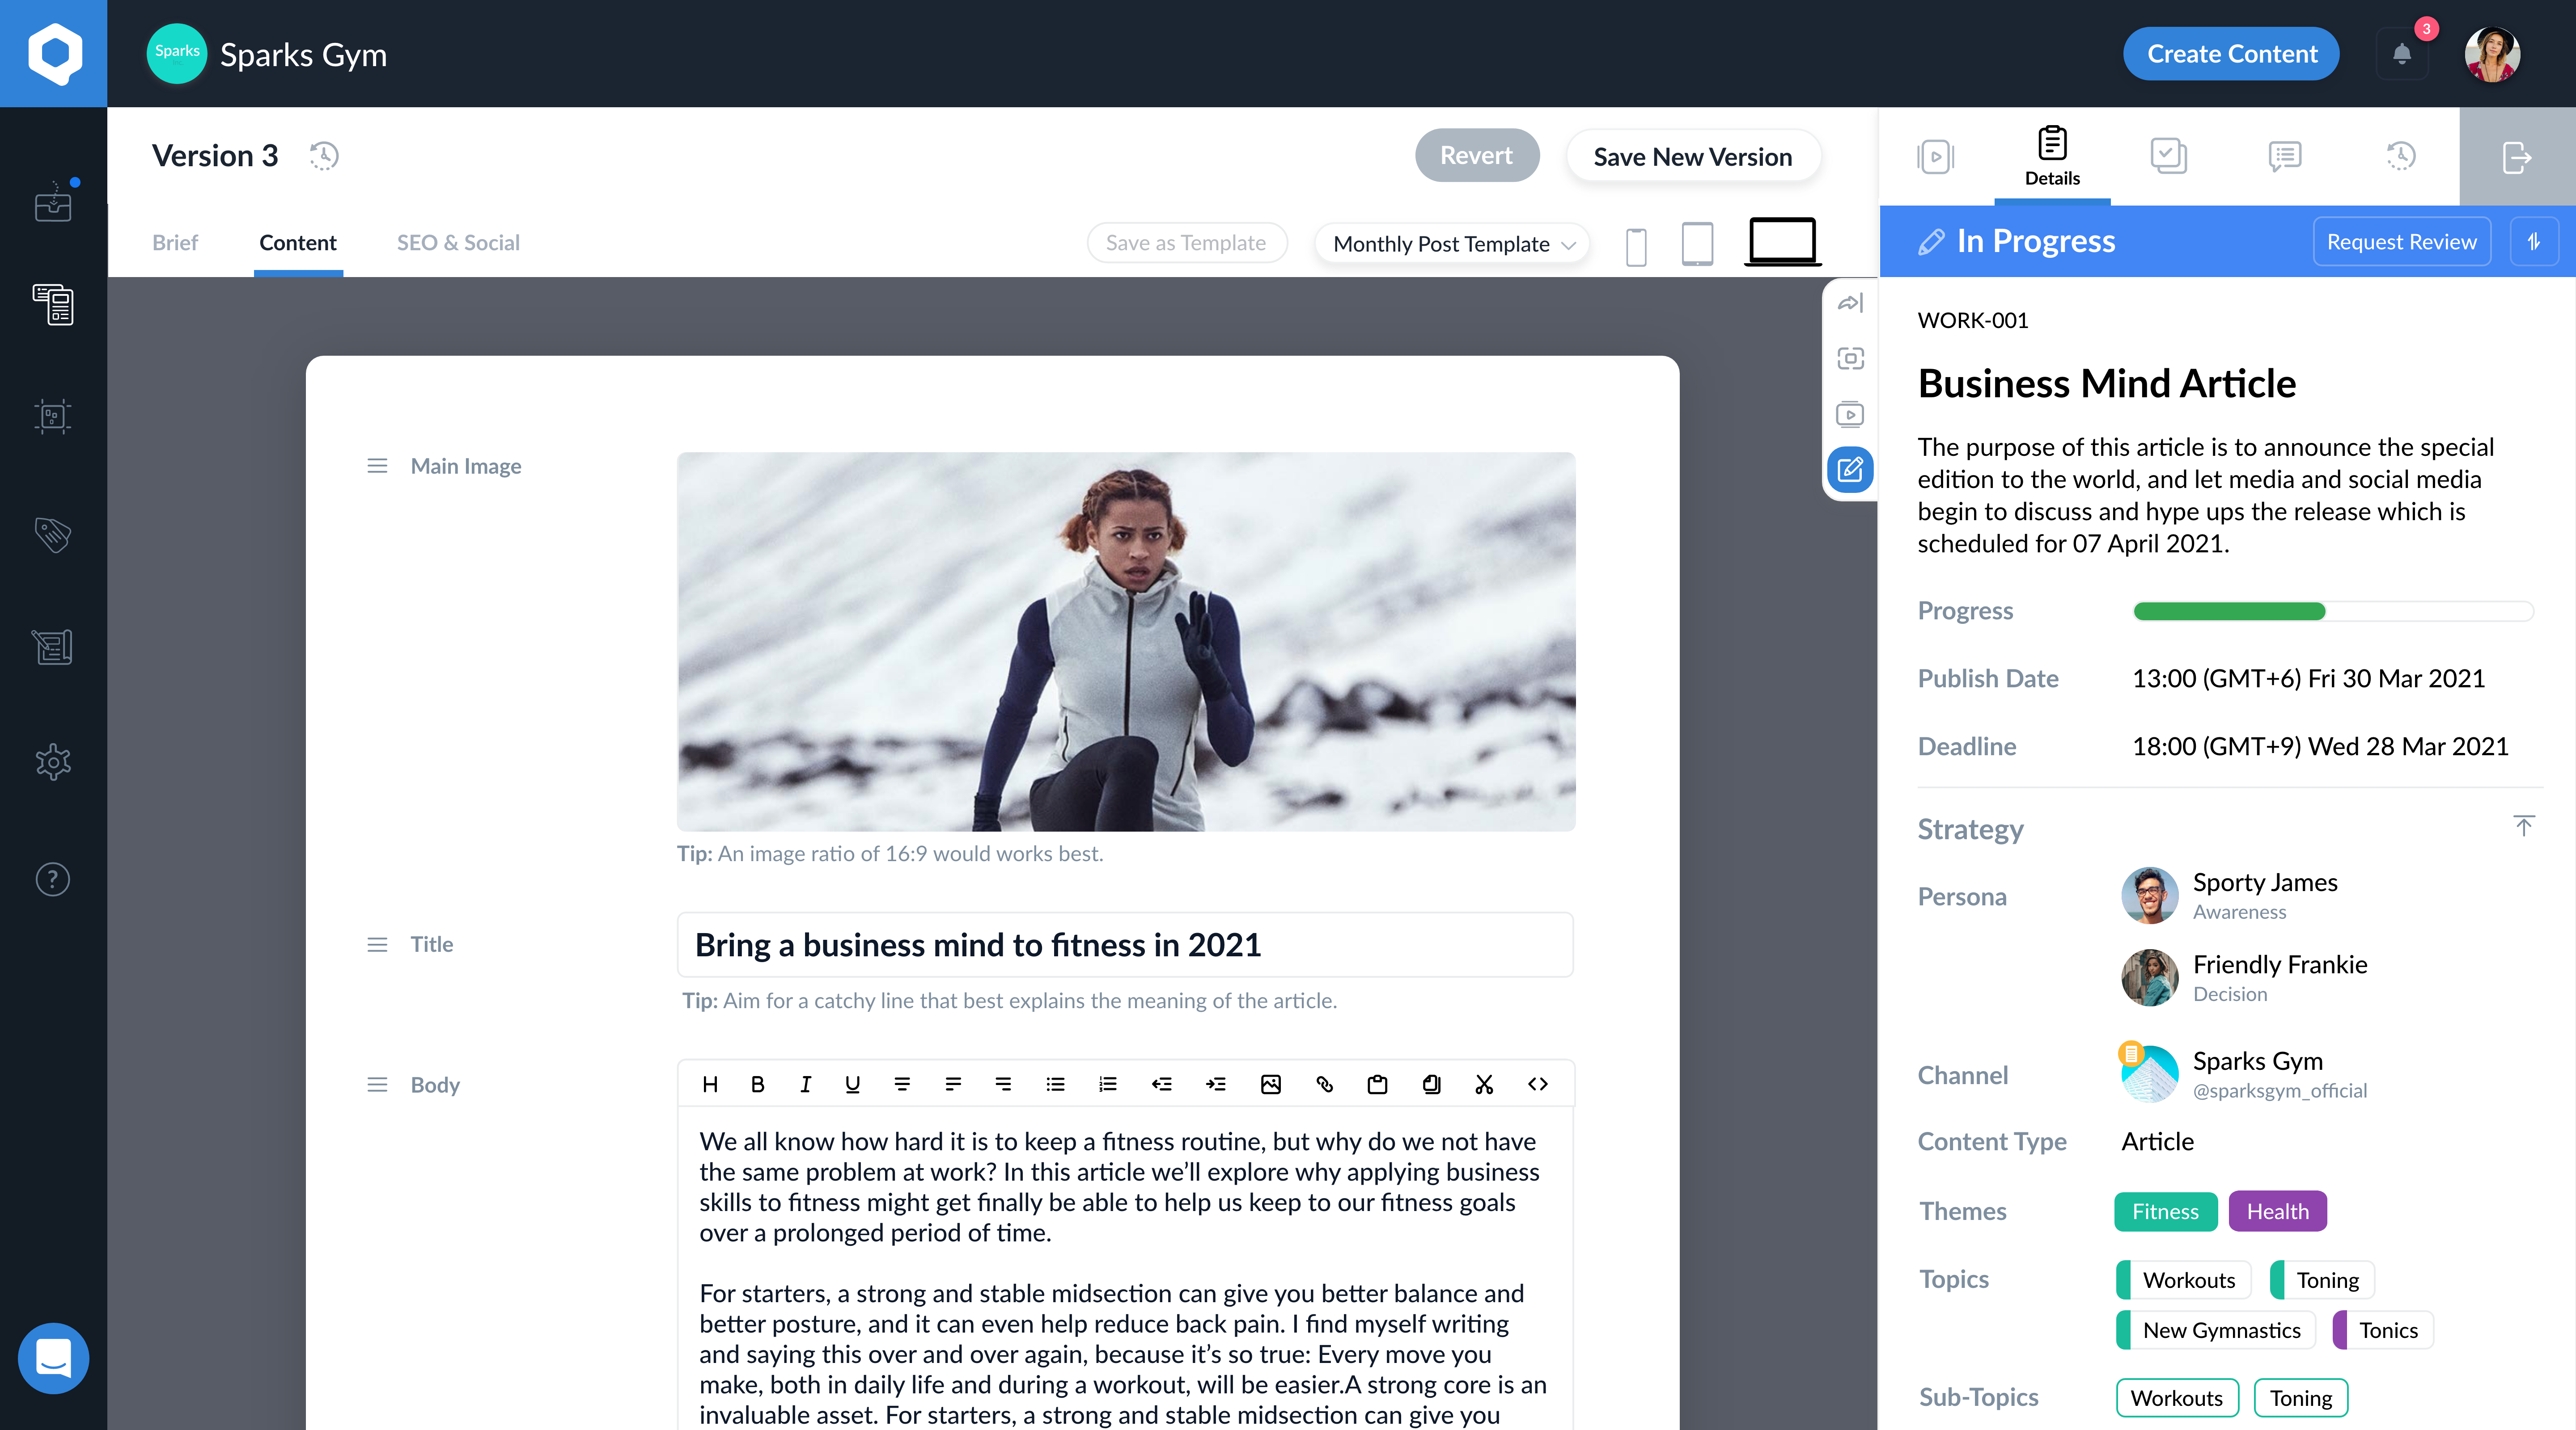Insert image in body toolbar
Screen dimensions: 2576x1430
[x=1270, y=1084]
